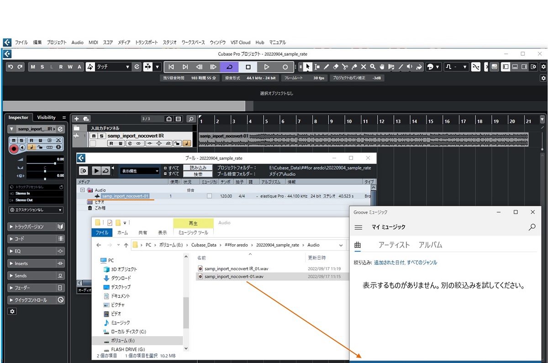
Task: Open the Groove Music hamburger menu
Action: (x=358, y=227)
